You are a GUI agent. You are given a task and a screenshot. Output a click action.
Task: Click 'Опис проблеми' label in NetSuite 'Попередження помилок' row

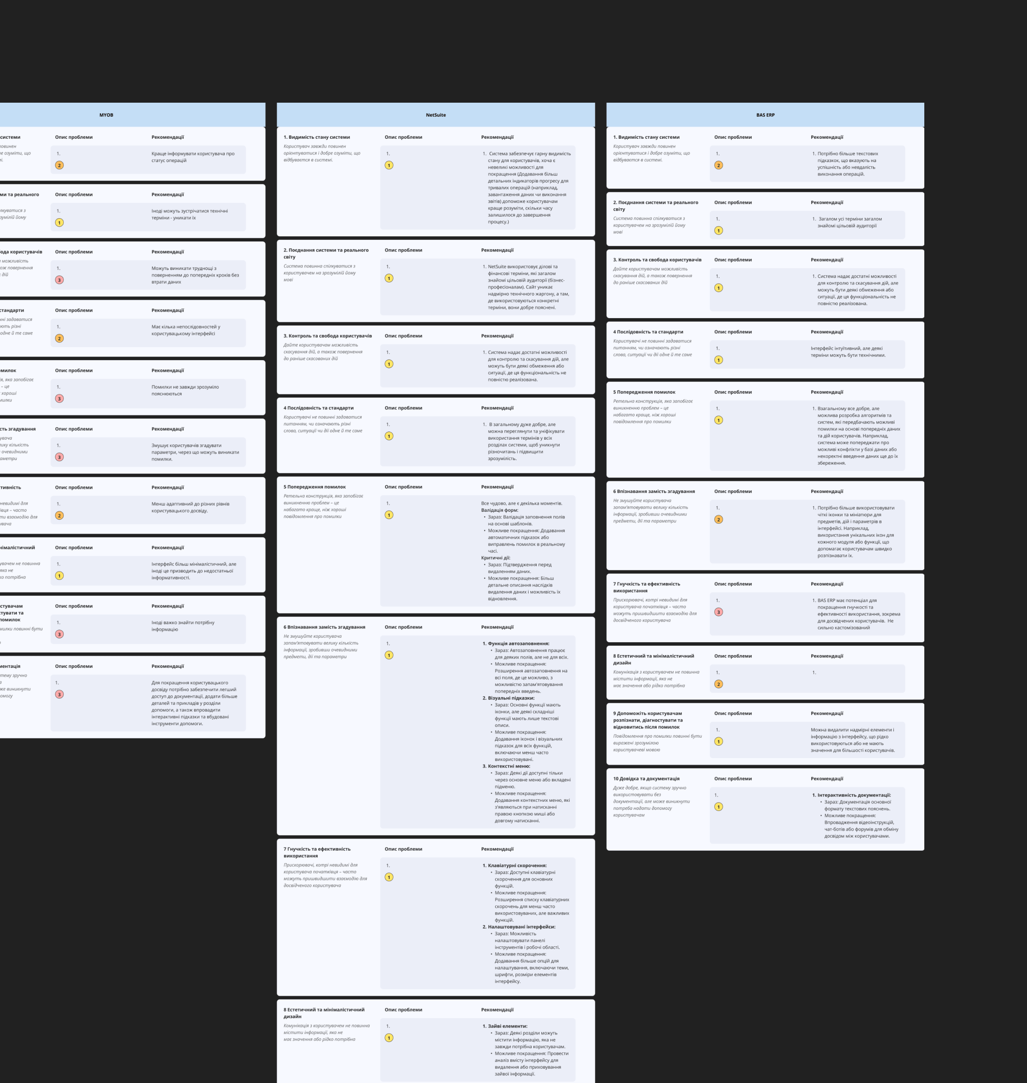404,487
